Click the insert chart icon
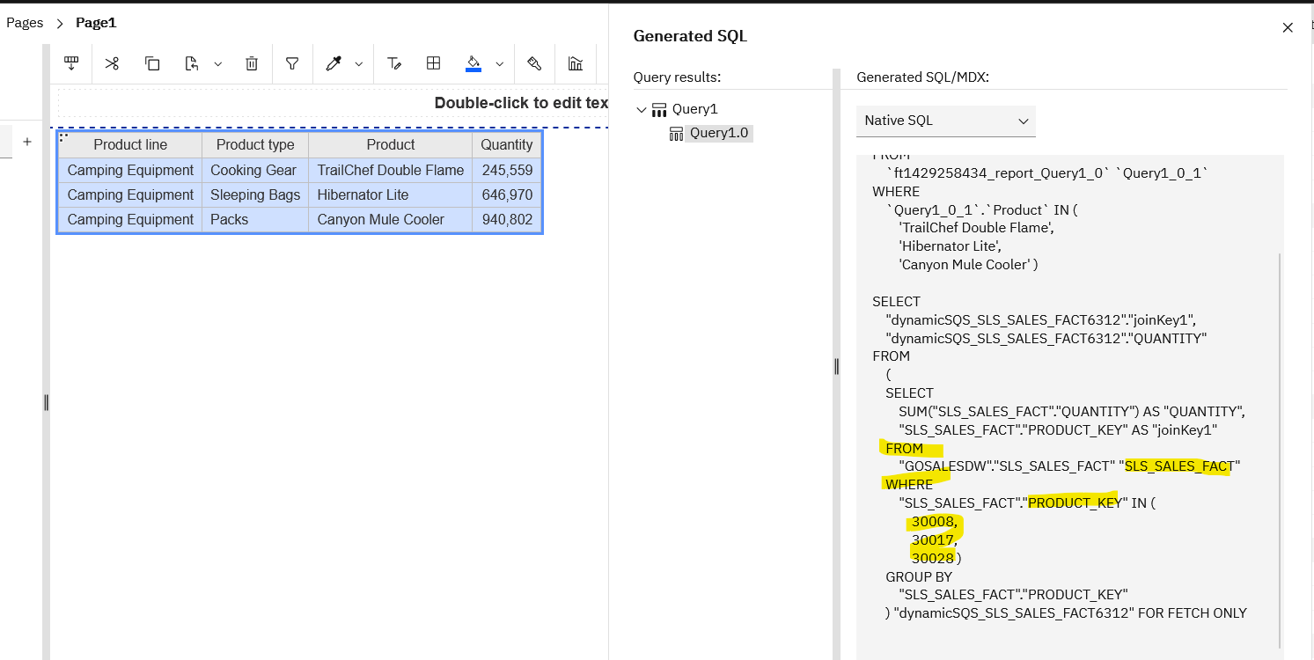 pyautogui.click(x=576, y=63)
